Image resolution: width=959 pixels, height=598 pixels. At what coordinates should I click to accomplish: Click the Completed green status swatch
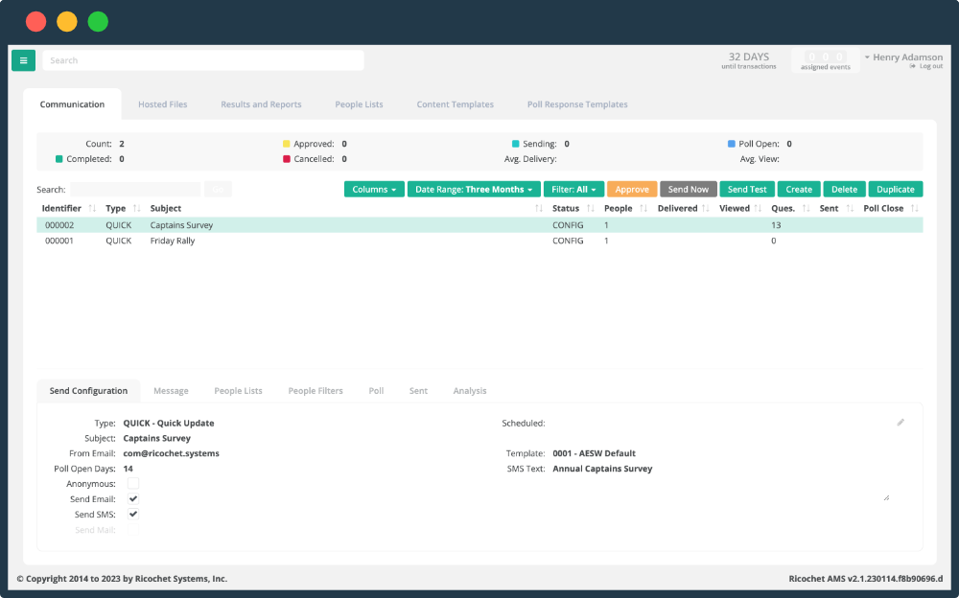tap(59, 159)
